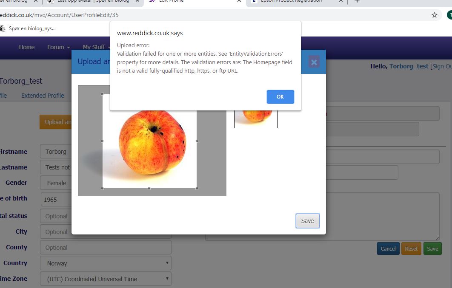
Task: Select the bottom-right crop corner handle
Action: pos(197,188)
